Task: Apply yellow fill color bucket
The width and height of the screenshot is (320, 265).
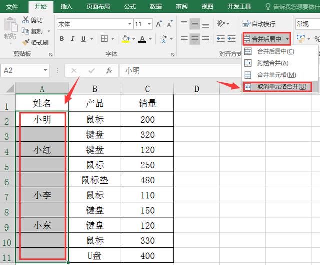Action: click(126, 39)
